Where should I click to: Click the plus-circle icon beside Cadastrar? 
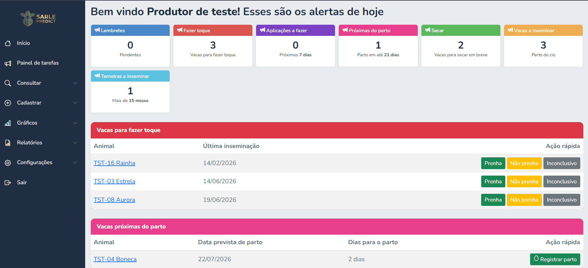pyautogui.click(x=8, y=103)
